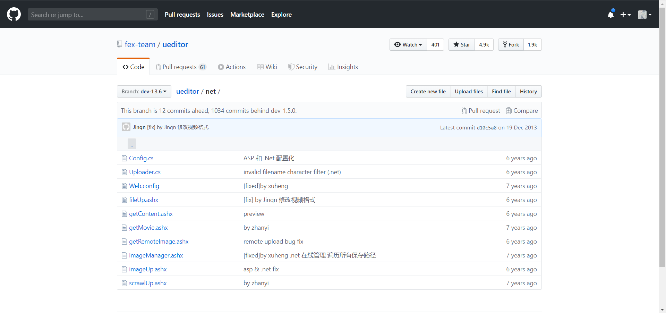Click Create new file button
Screen dimensions: 666x313
(x=428, y=91)
